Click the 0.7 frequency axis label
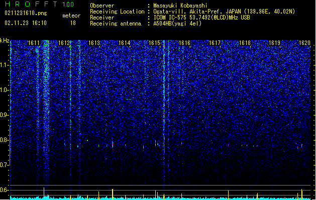The image size is (316, 200). (5, 165)
